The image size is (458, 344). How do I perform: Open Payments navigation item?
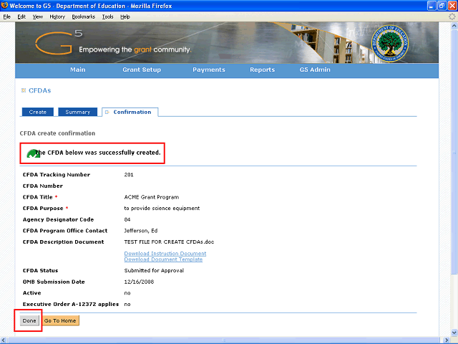(x=209, y=70)
